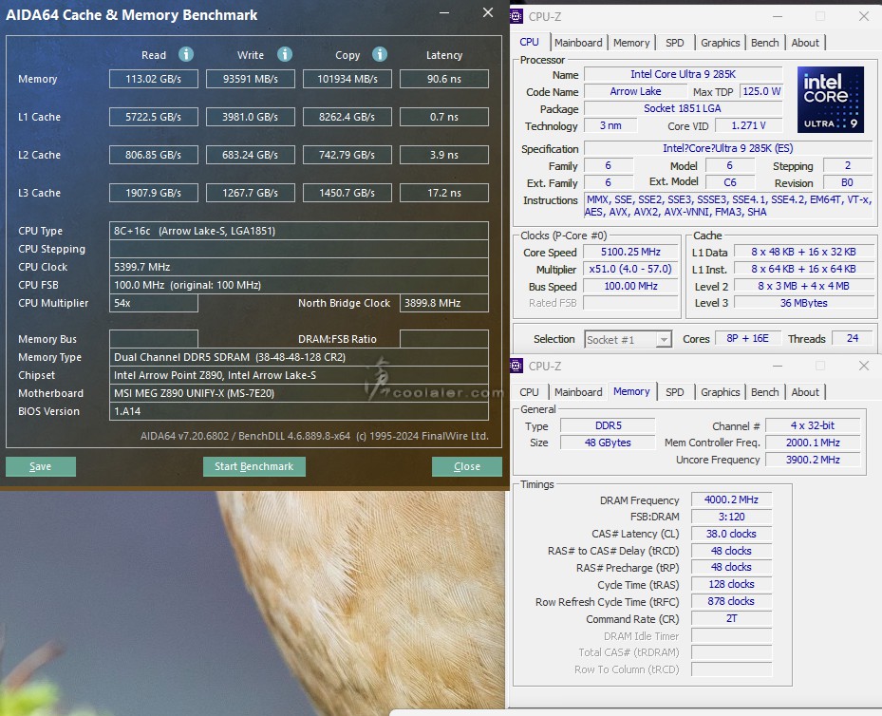Viewport: 882px width, 716px height.
Task: Click Core Speed value 5100.25 MHz
Action: coord(630,252)
